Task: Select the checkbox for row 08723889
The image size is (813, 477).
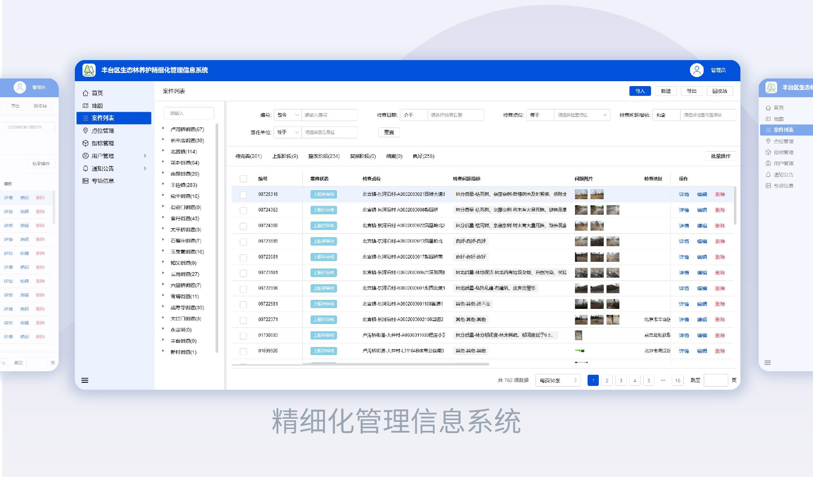Action: (x=243, y=242)
